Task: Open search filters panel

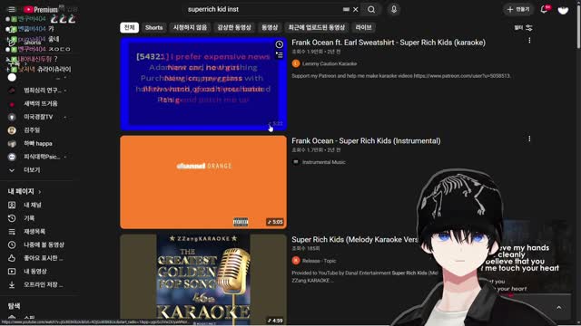Action: (523, 28)
